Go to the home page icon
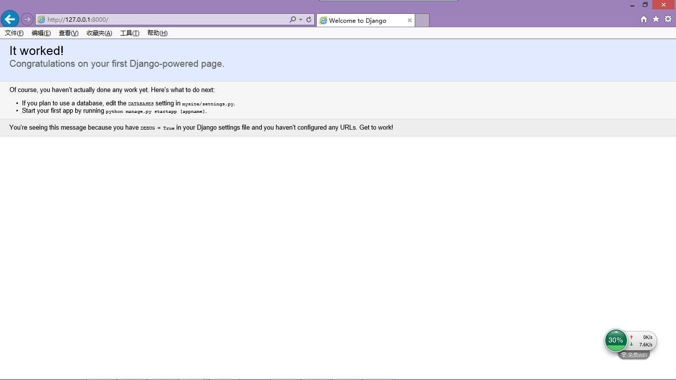This screenshot has width=676, height=380. [644, 19]
